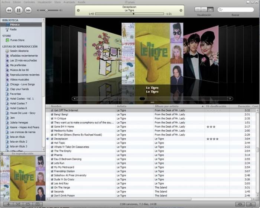Open the Avanzado menu

point(69,2)
